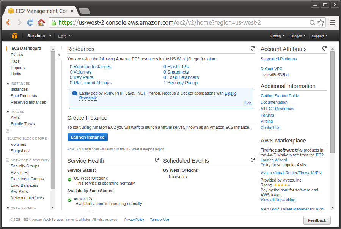This screenshot has width=341, height=229.
Task: Open Spot Requests in the sidebar
Action: tap(24, 96)
